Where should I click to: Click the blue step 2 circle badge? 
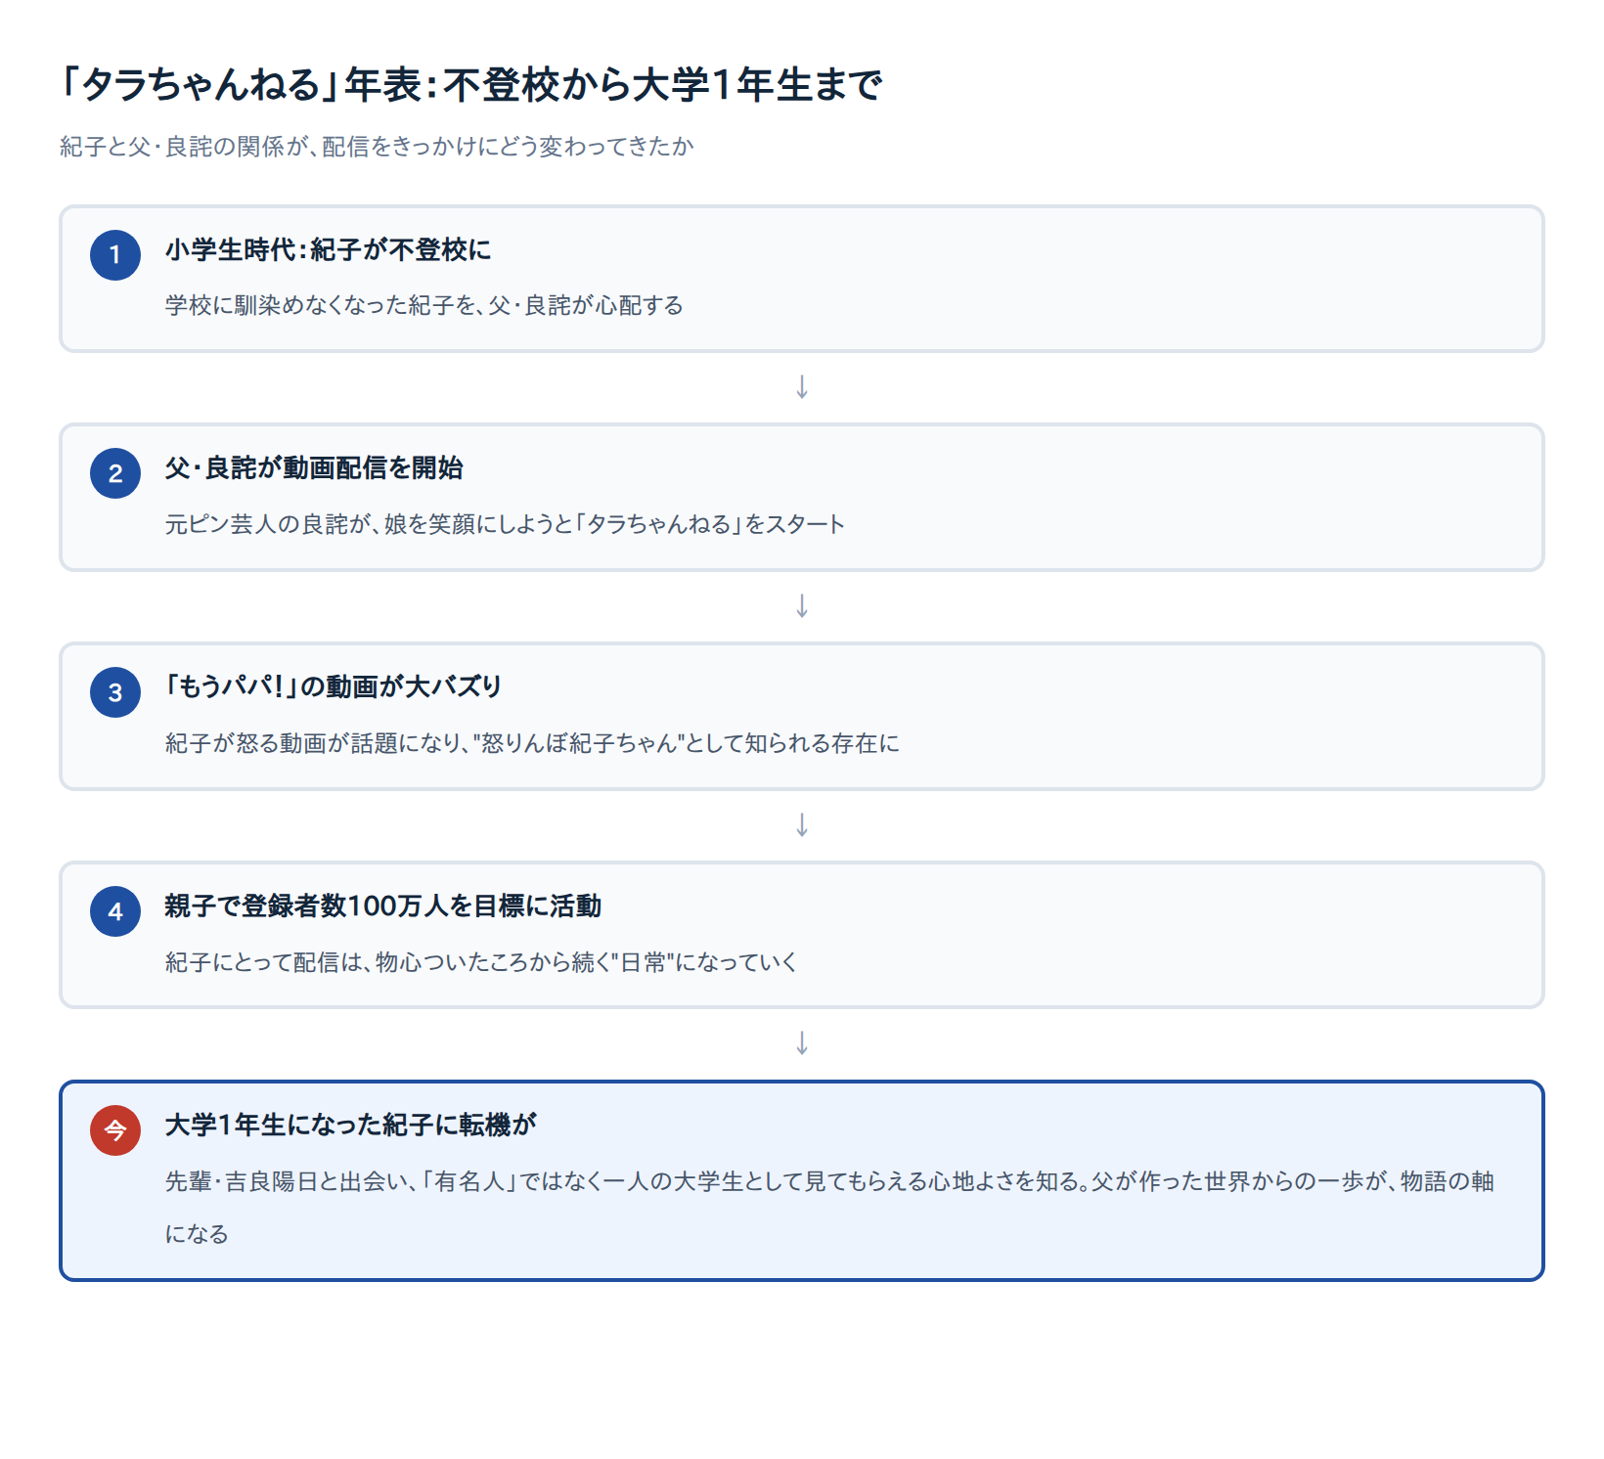(115, 473)
